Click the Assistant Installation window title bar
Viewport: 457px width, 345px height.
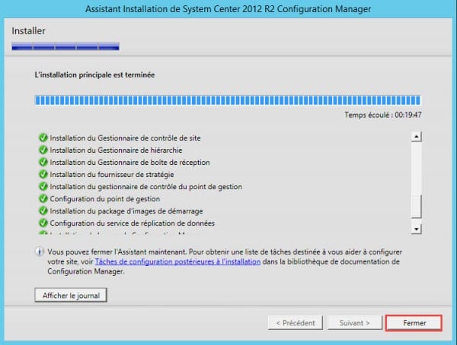click(x=228, y=9)
